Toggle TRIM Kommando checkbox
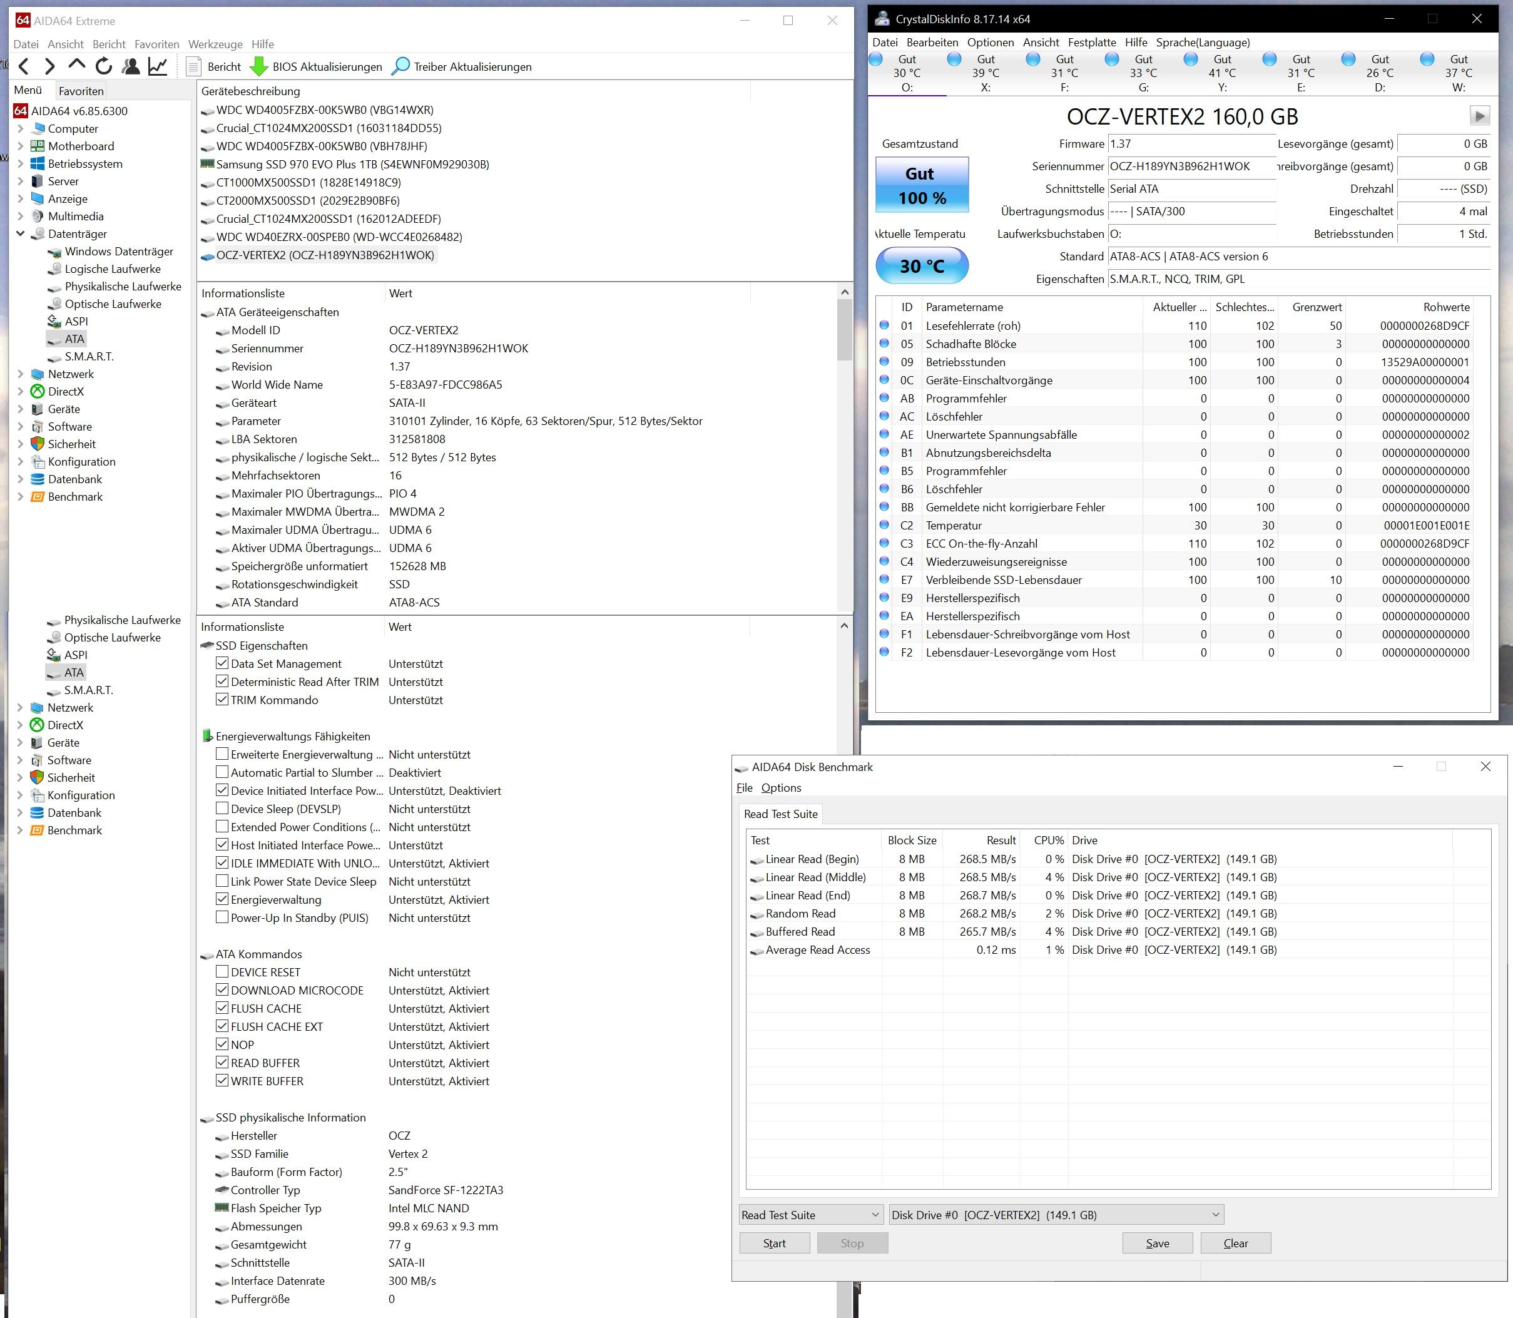The image size is (1513, 1318). point(222,698)
